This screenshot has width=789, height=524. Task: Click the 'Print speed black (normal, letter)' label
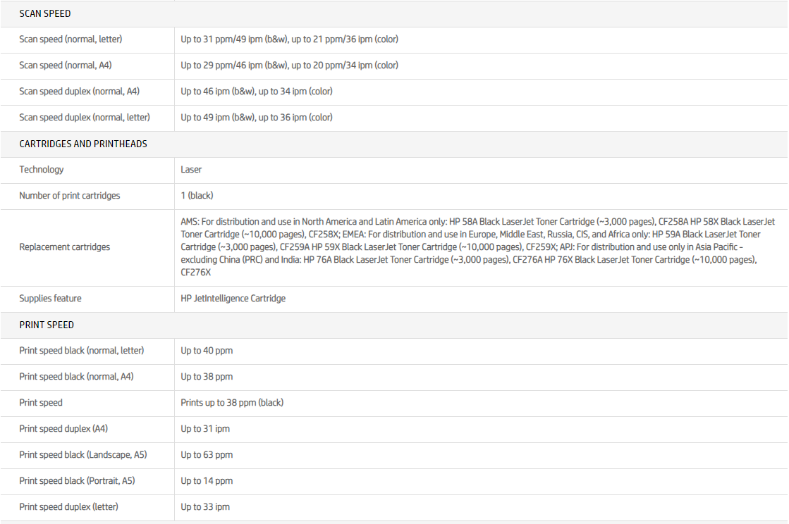(x=82, y=351)
